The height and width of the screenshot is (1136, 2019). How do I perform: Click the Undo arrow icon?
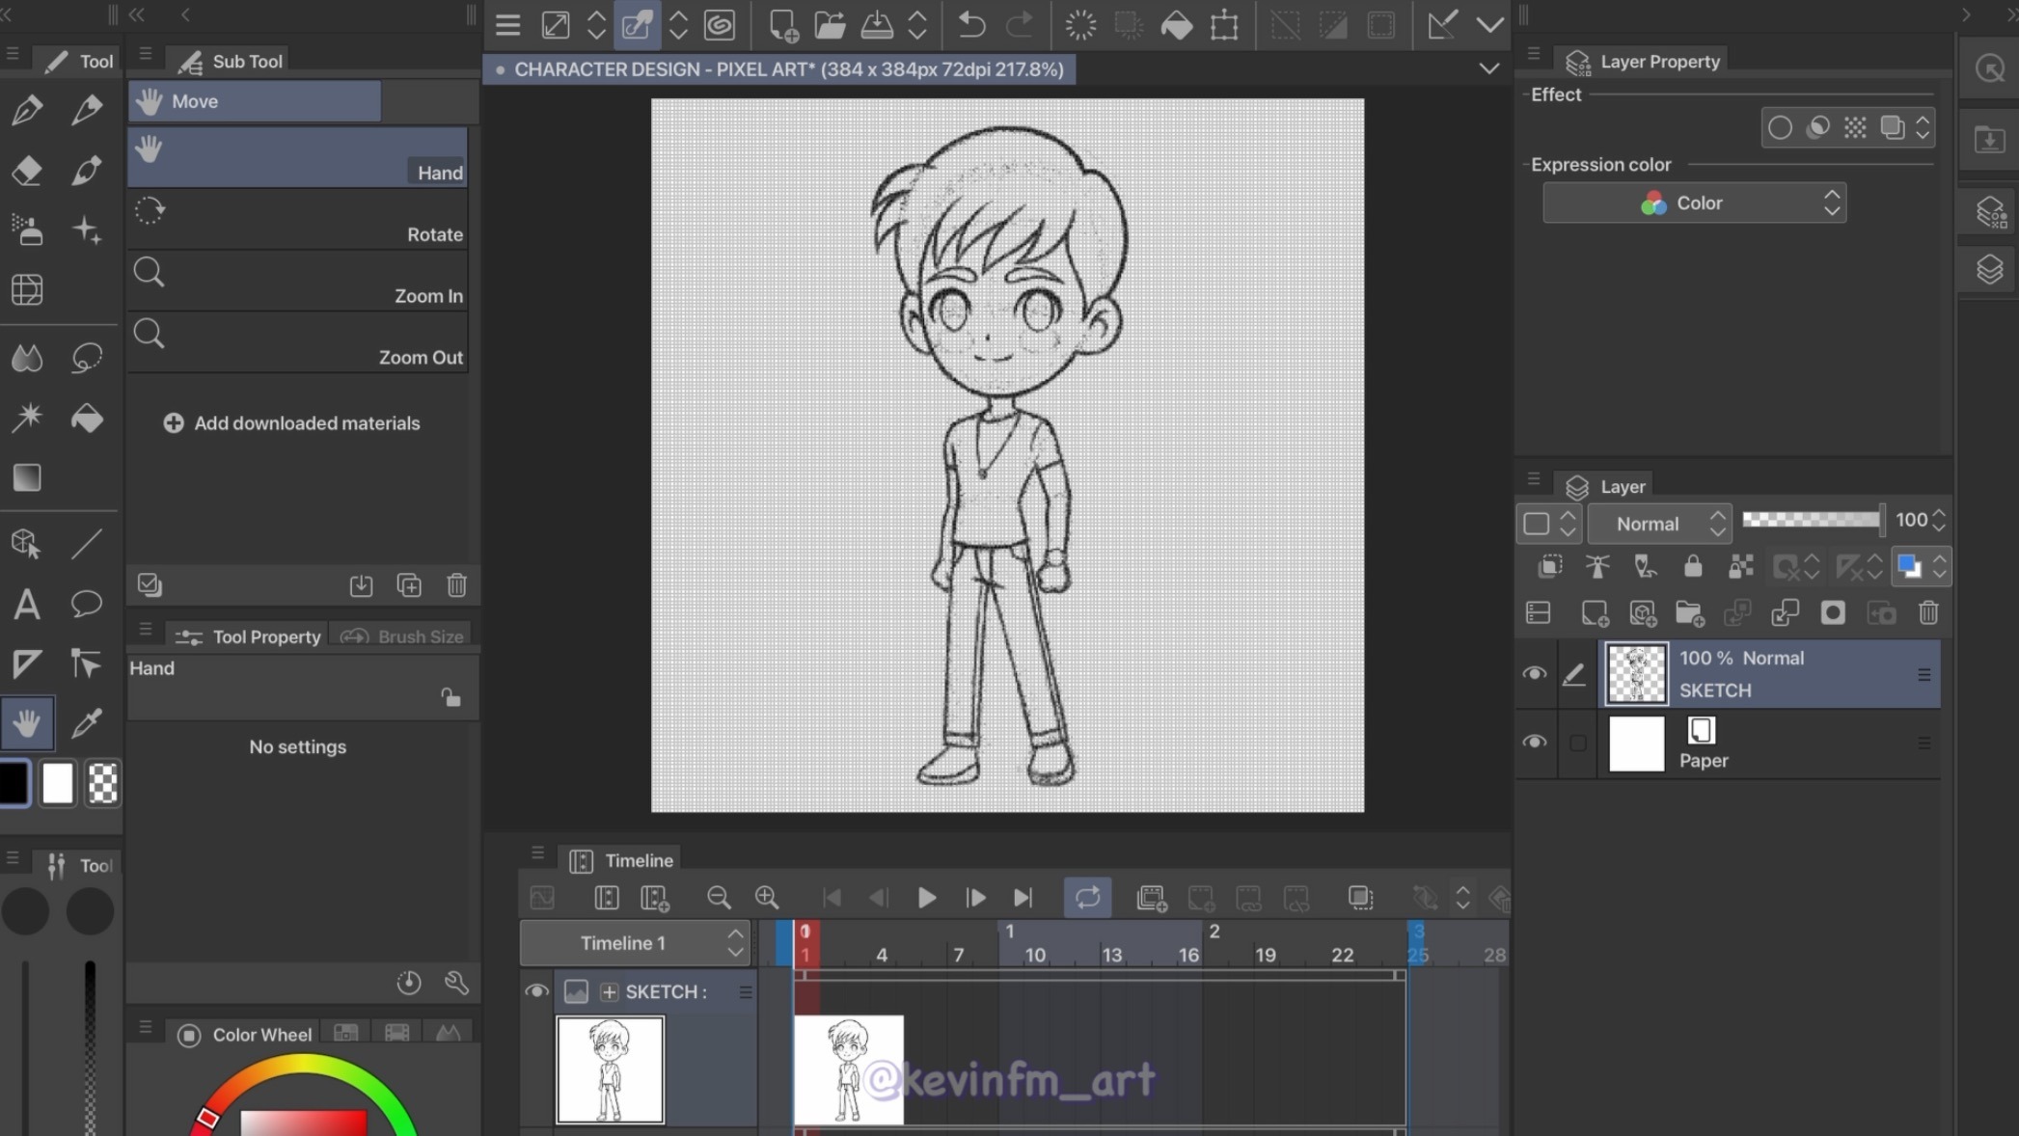click(971, 25)
